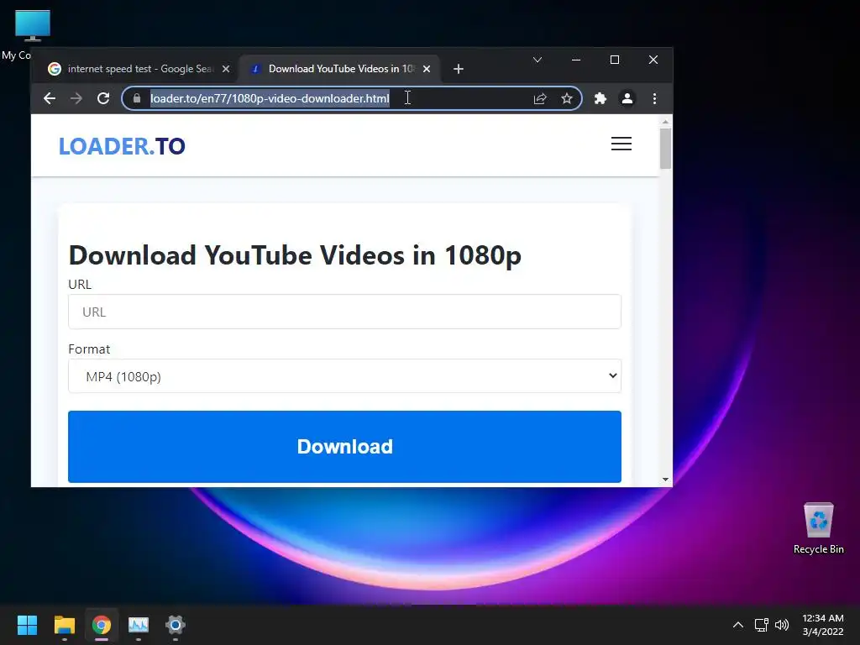Select the Recycle Bin desktop icon
The width and height of the screenshot is (860, 645).
tap(818, 527)
